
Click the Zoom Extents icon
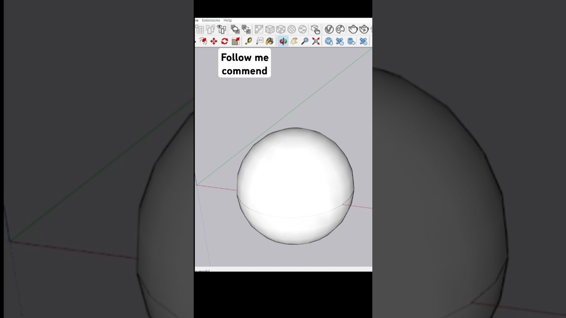[316, 41]
